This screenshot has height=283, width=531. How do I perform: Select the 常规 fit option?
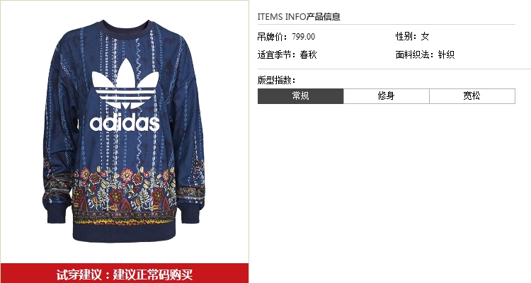(300, 96)
